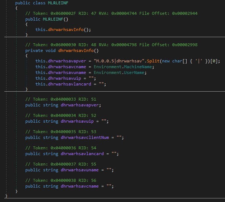This screenshot has width=225, height=202.
Task: Click the Split method call
Action: pos(153,61)
